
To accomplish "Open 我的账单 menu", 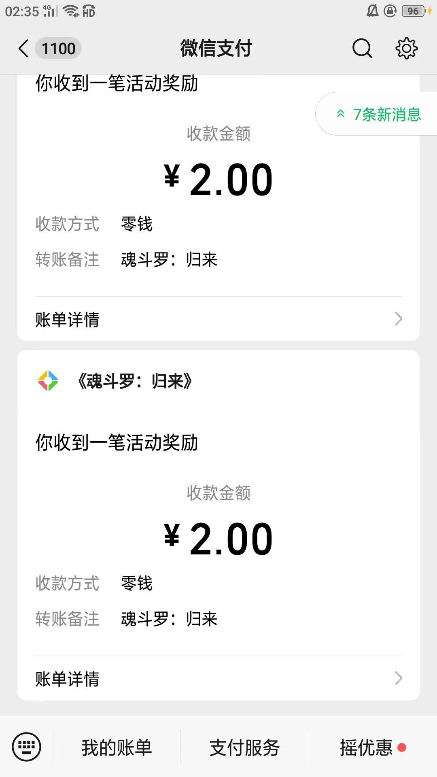I will click(x=117, y=747).
